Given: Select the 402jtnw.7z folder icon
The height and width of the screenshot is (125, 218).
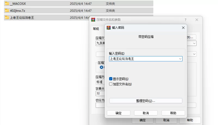Looking at the screenshot, I should 7,11.
